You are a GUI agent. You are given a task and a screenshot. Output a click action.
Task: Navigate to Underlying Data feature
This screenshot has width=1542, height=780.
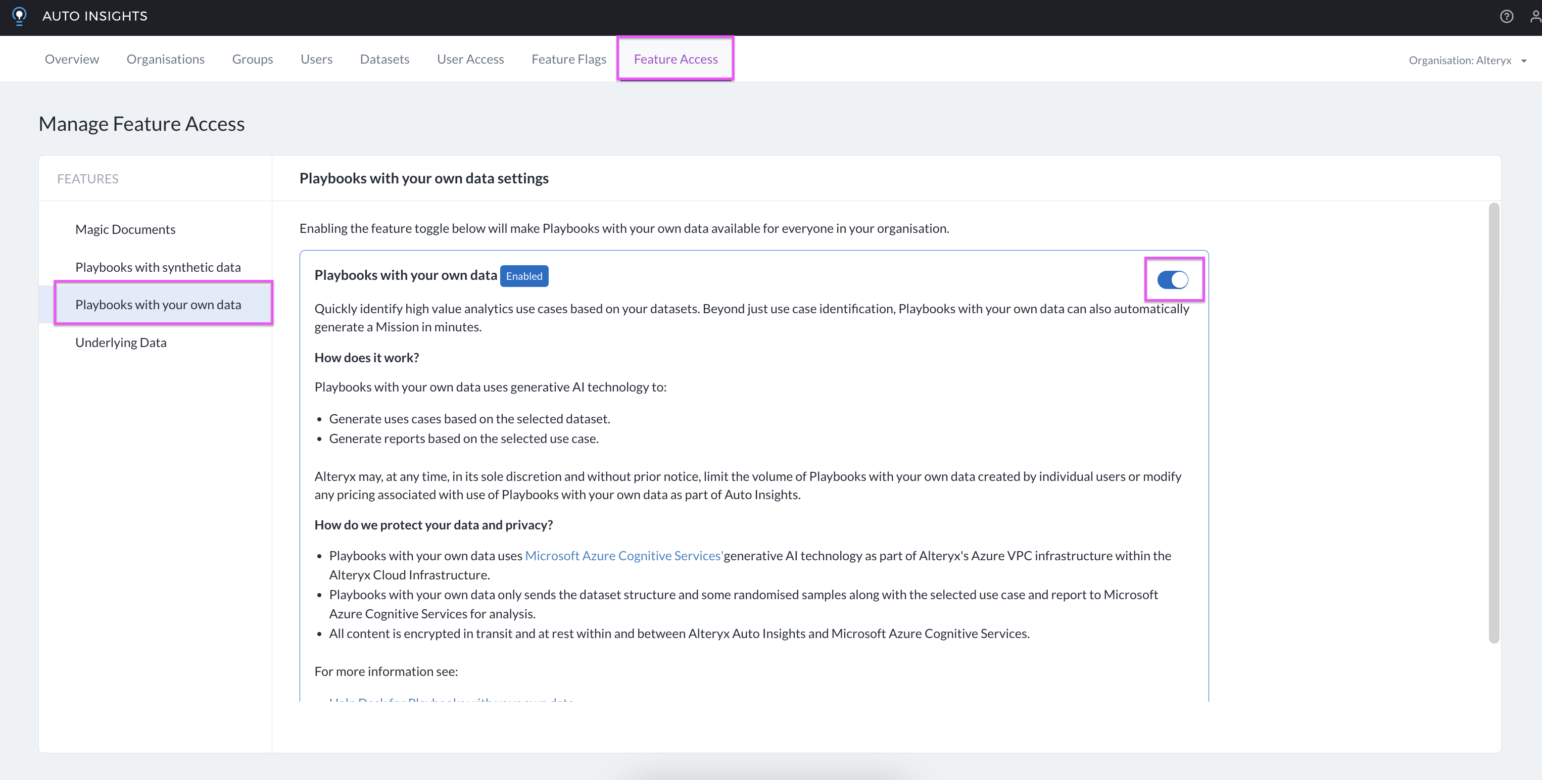[x=120, y=342]
